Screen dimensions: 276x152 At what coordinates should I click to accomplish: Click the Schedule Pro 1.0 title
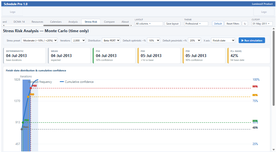(x=16, y=4)
